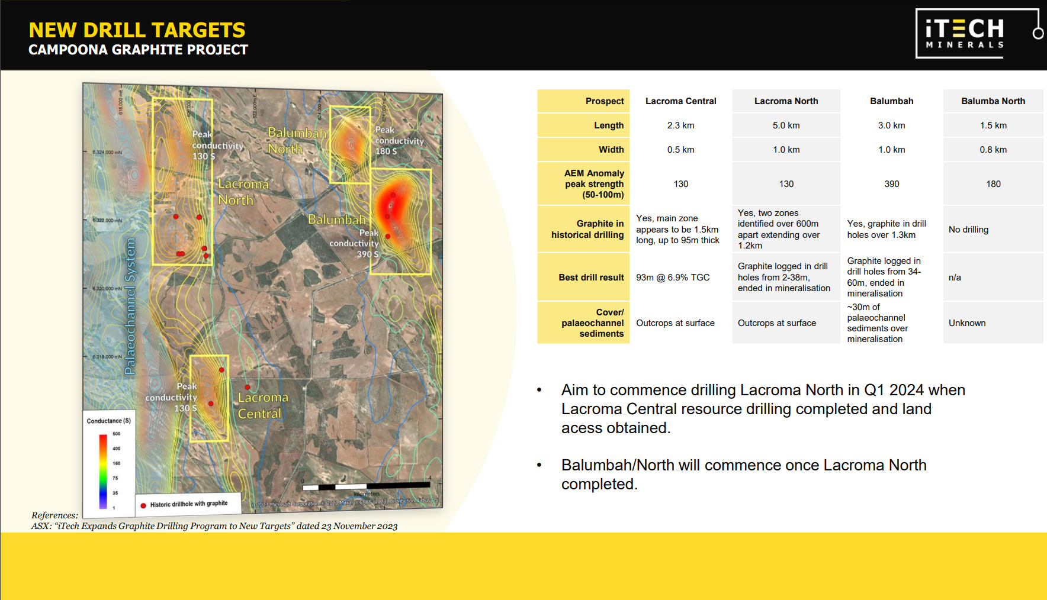
Task: Click the 'Length' row label
Action: click(x=583, y=125)
